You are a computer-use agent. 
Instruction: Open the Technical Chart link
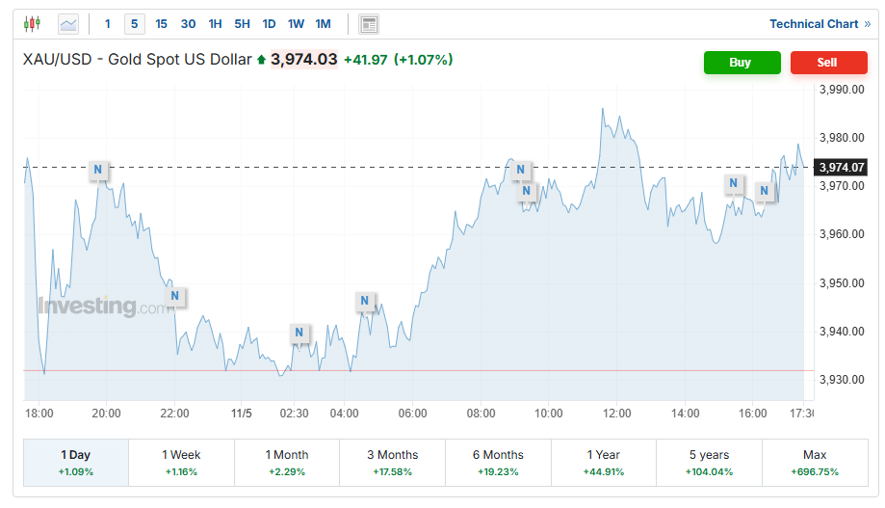tap(820, 24)
